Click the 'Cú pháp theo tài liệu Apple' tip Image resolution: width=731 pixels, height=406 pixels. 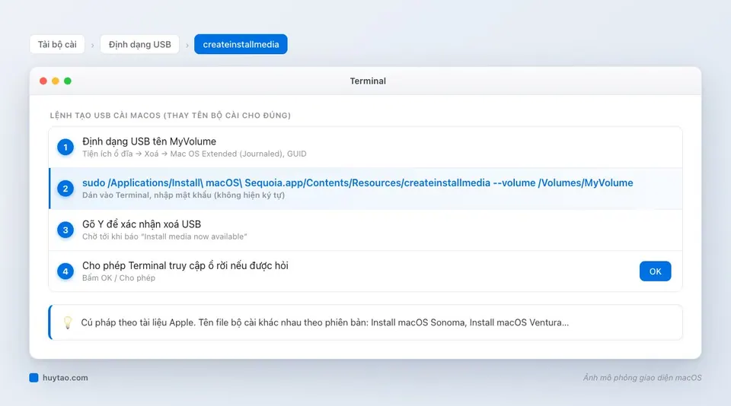(325, 322)
